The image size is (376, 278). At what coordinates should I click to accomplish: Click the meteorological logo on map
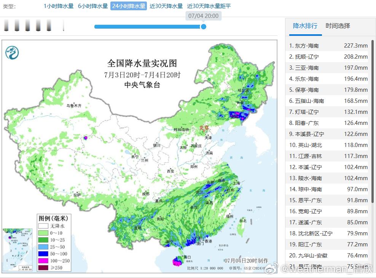tap(12, 53)
